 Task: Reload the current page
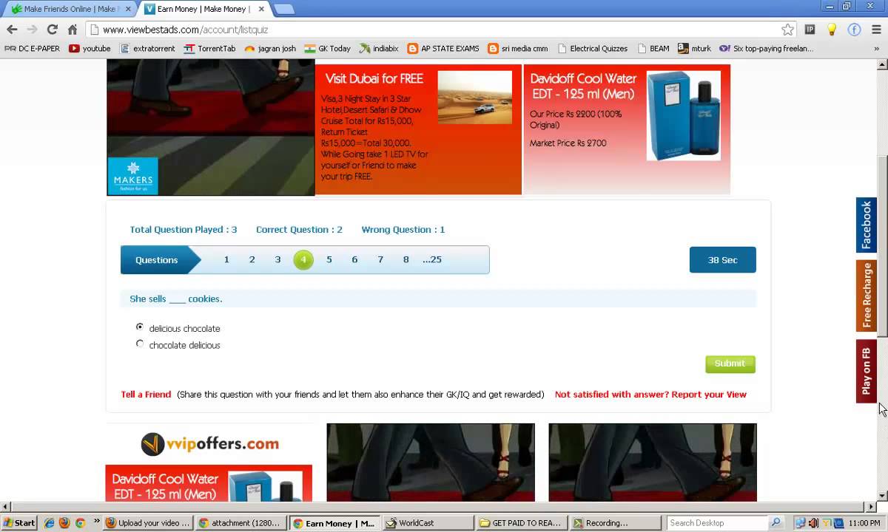click(52, 30)
